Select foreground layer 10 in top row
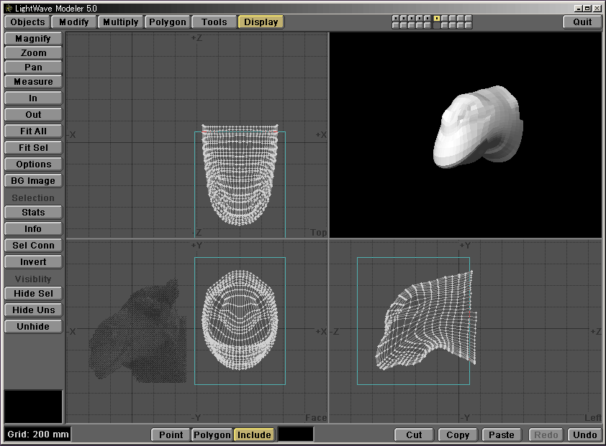The width and height of the screenshot is (606, 446). tap(469, 18)
